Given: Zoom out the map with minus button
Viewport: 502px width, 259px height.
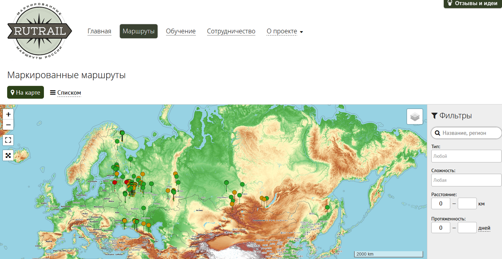Looking at the screenshot, I should tap(8, 124).
